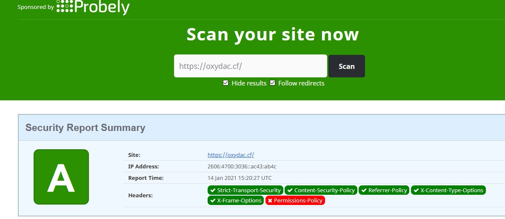Viewport: 505px width, 219px height.
Task: Click the X-Content-Type-Options header badge
Action: (x=448, y=190)
